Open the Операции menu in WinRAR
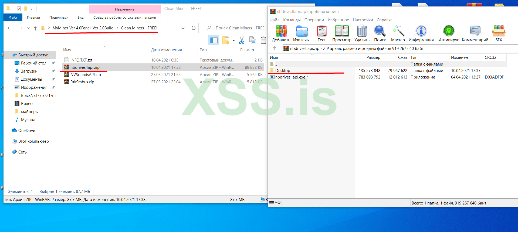 (x=314, y=20)
